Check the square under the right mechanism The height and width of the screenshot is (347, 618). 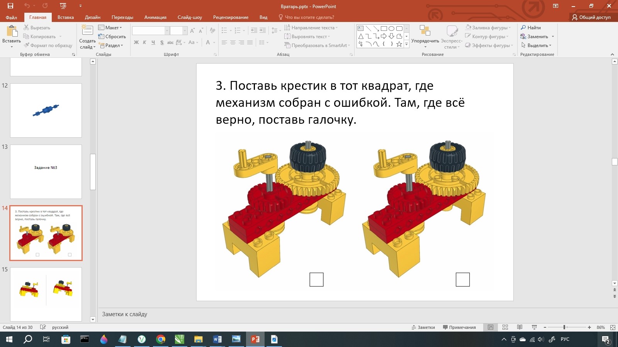pyautogui.click(x=462, y=280)
